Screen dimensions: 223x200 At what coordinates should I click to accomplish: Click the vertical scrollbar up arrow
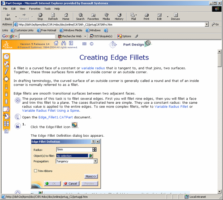219,52
